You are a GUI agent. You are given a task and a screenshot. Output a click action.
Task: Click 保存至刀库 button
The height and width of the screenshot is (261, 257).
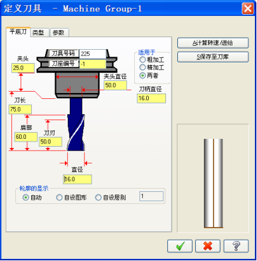click(213, 57)
